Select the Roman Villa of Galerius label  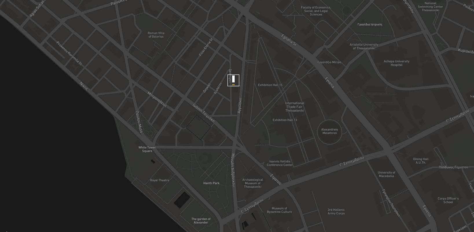(x=156, y=35)
